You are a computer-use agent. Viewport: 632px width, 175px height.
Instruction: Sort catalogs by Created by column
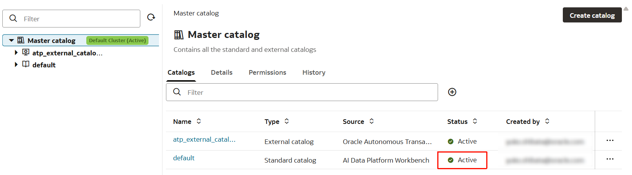pos(547,122)
